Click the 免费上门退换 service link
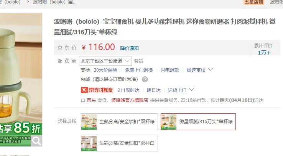 [x=139, y=70]
